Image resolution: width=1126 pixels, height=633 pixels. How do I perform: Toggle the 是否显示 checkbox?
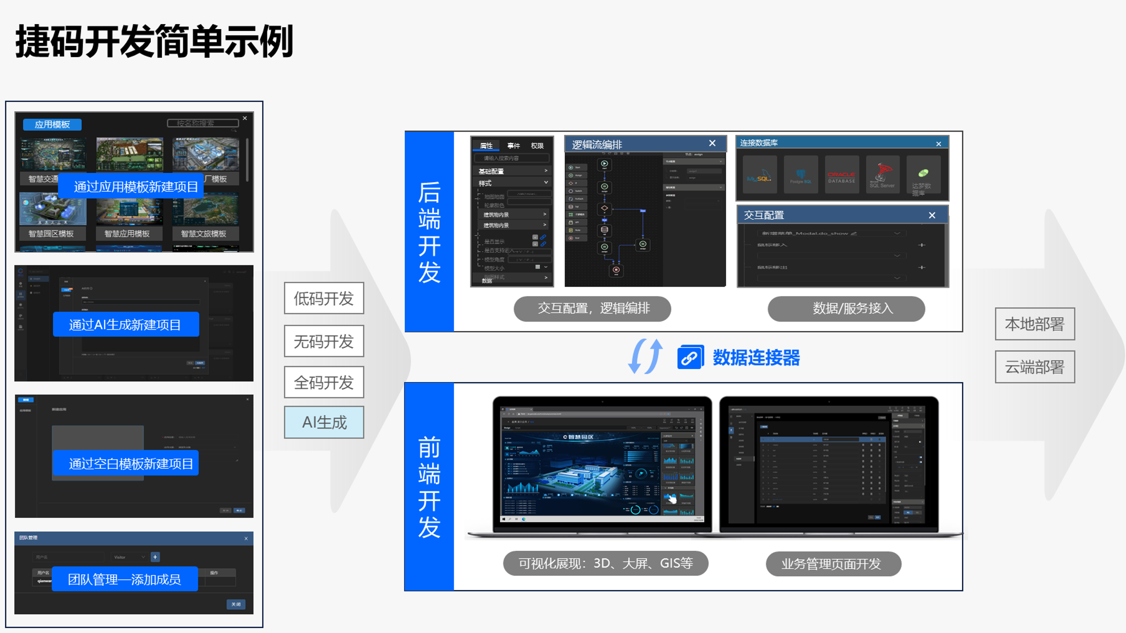[x=535, y=237]
